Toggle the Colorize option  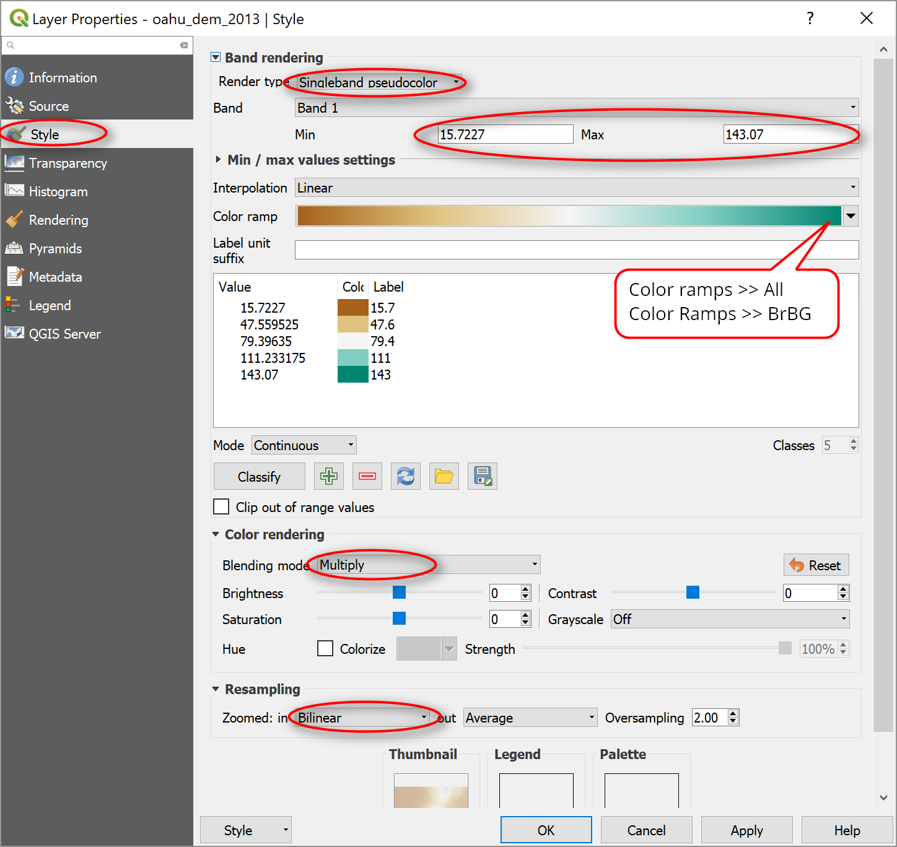(325, 648)
